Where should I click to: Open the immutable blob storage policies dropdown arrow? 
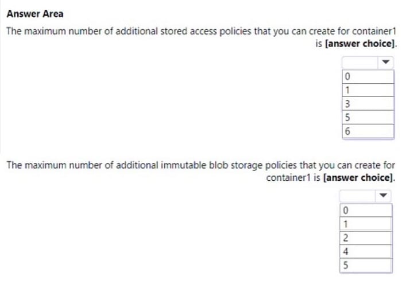tap(383, 196)
